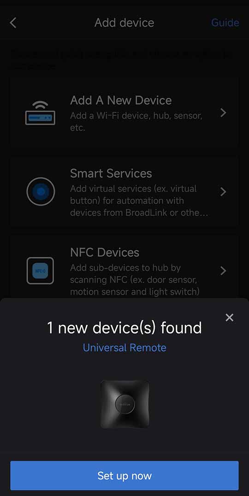Tap the 'scanning NFC' sub-device description
Viewport: 249px width, 496px height.
pos(135,280)
